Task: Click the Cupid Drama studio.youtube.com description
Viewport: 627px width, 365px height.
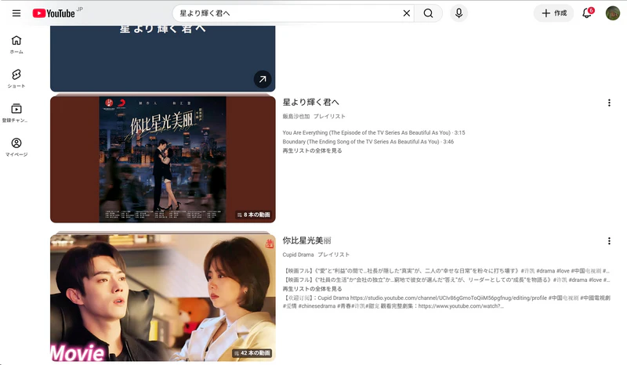Action: 446,302
